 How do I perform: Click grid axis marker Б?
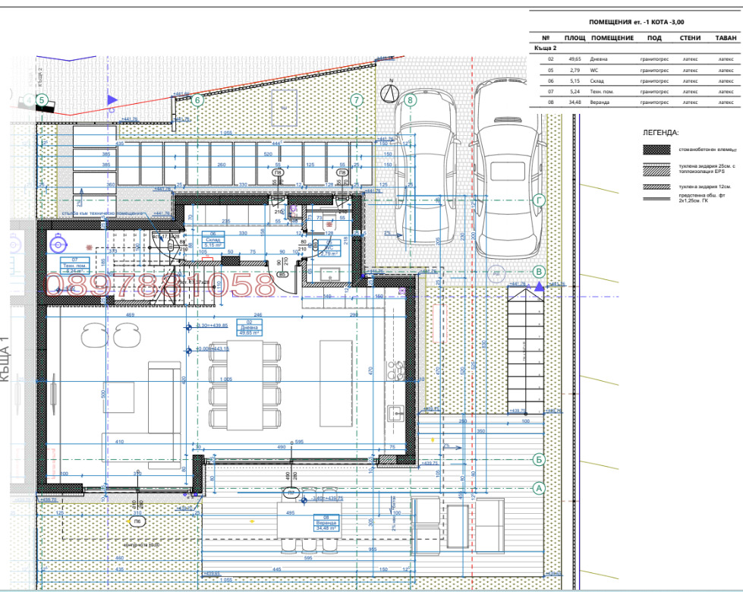539,459
